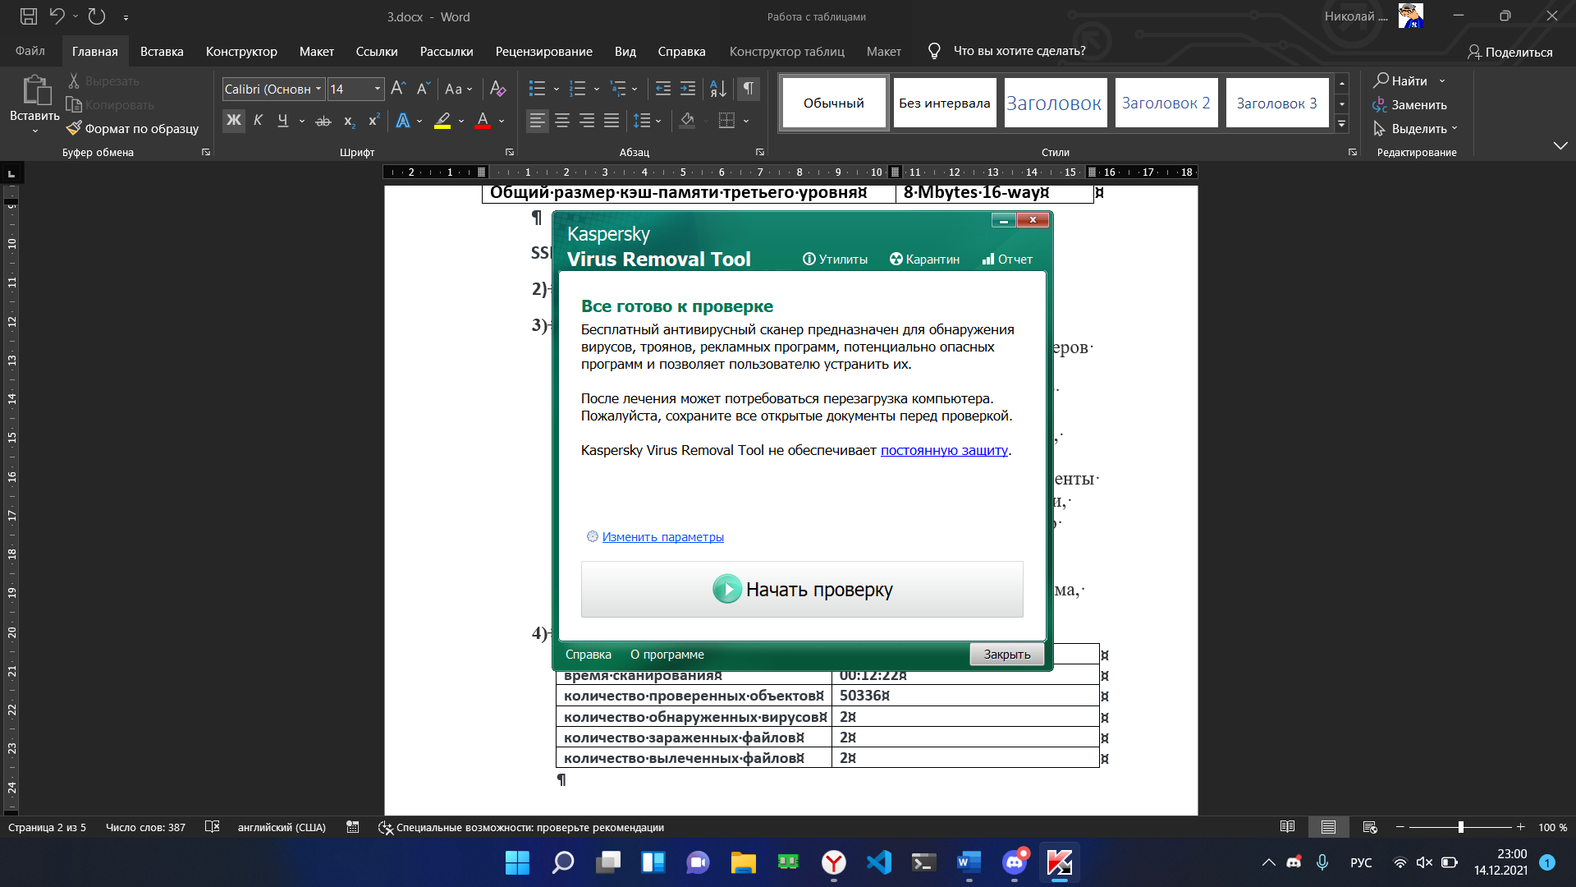This screenshot has height=887, width=1576.
Task: Justify paragraph text
Action: (612, 121)
